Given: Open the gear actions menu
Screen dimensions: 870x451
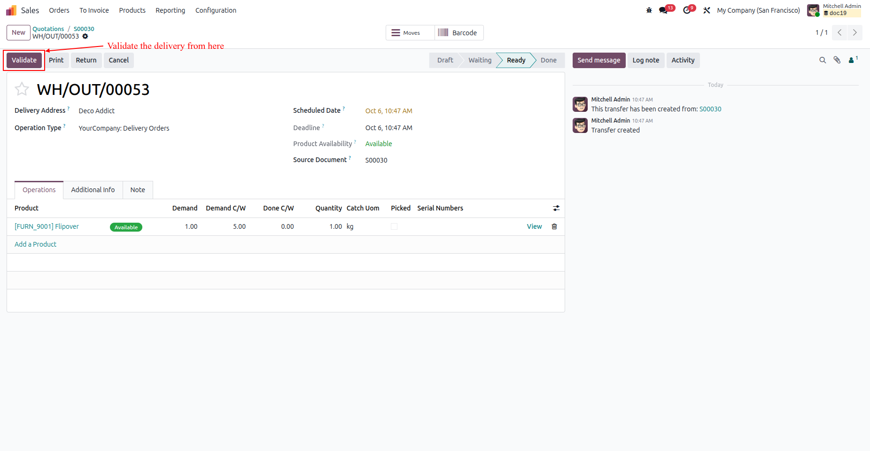Looking at the screenshot, I should coord(85,36).
